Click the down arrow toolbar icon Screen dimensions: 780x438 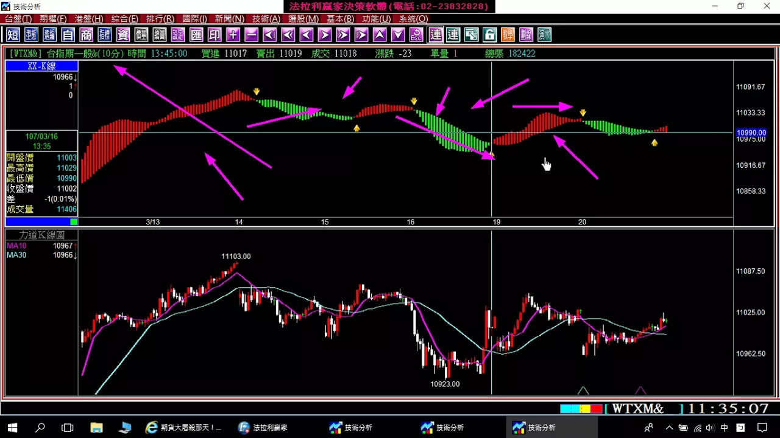pos(398,35)
